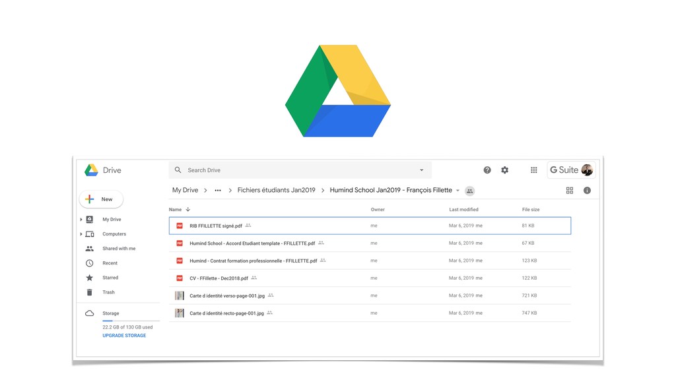Click Shared with me people icon

click(x=90, y=249)
